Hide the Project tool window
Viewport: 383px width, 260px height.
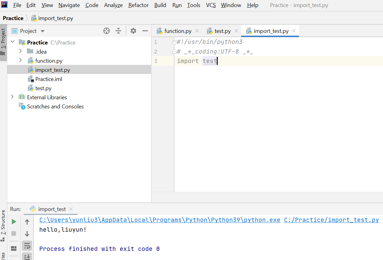145,31
